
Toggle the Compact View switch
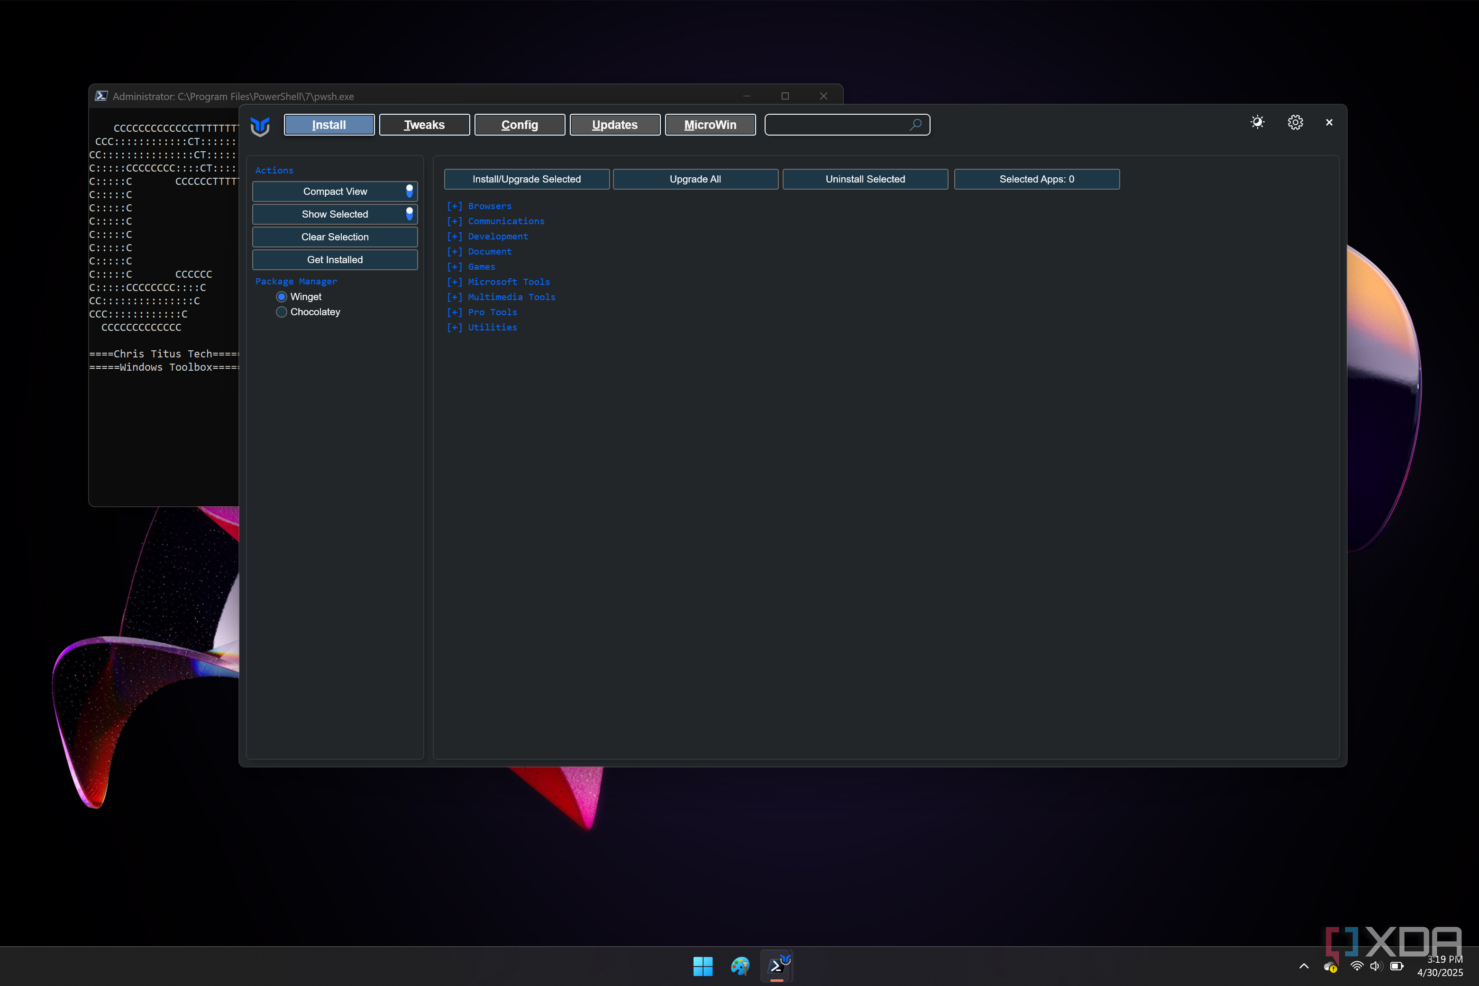tap(410, 191)
